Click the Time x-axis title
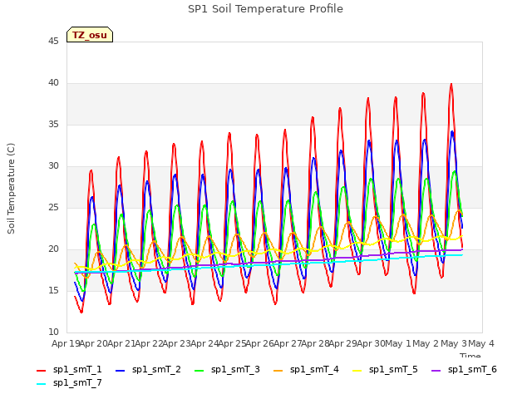Screen dimensions: 532x399 coord(470,355)
